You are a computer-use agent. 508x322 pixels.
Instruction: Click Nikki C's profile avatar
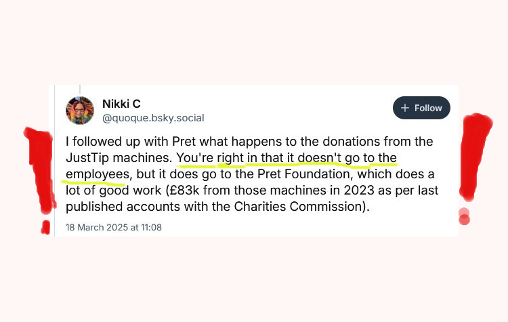click(x=80, y=110)
